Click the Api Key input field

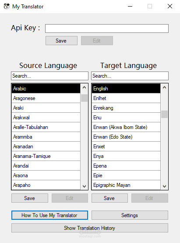pyautogui.click(x=107, y=29)
